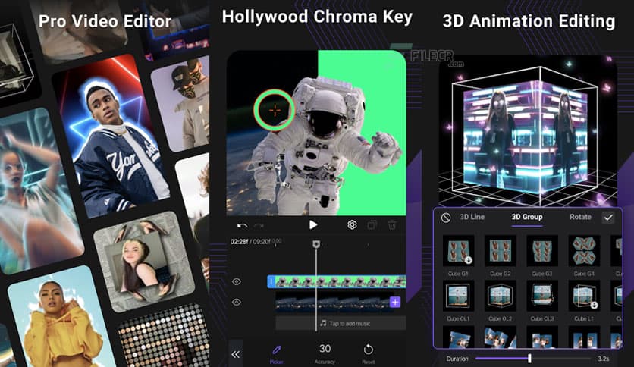Remove the 3D effect with none icon

pos(446,218)
